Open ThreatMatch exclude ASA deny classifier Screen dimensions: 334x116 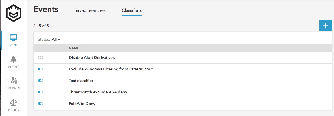tap(98, 92)
